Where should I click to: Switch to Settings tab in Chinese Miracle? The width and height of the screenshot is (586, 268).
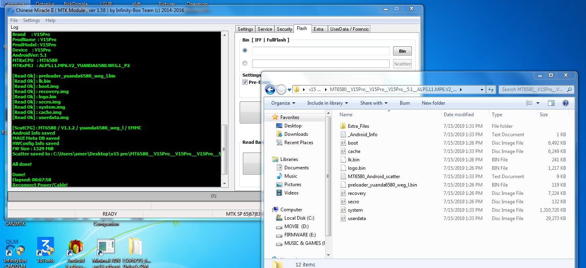click(245, 29)
